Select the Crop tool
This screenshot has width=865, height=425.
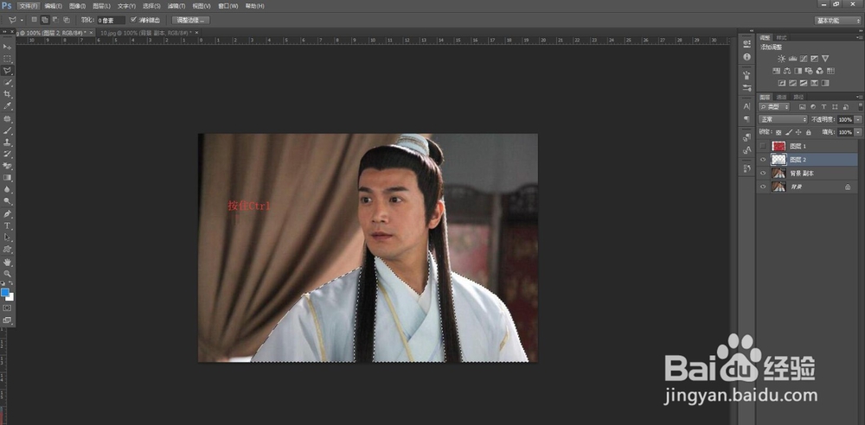tap(7, 95)
